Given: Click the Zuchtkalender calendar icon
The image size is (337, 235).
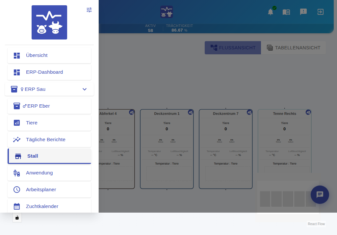Looking at the screenshot, I should 17,206.
